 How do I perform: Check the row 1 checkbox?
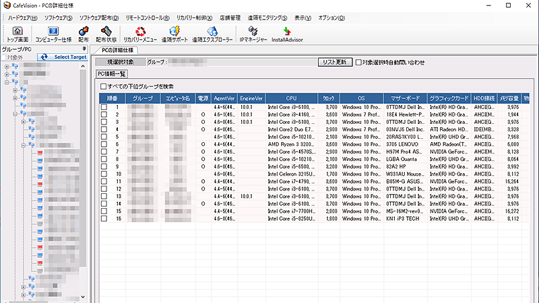coord(104,107)
